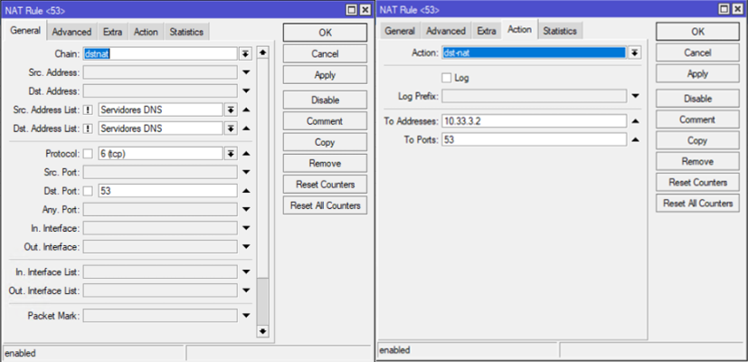Viewport: 748px width, 362px height.
Task: Collapse the Src. Address List field using up arrow
Action: [246, 110]
